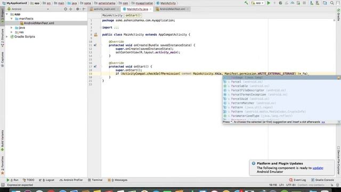Open the Gradle side panel tab
Image resolution: width=341 pixels, height=192 pixels.
tap(338, 15)
